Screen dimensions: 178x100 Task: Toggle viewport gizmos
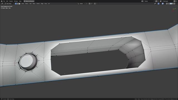[x=159, y=4]
